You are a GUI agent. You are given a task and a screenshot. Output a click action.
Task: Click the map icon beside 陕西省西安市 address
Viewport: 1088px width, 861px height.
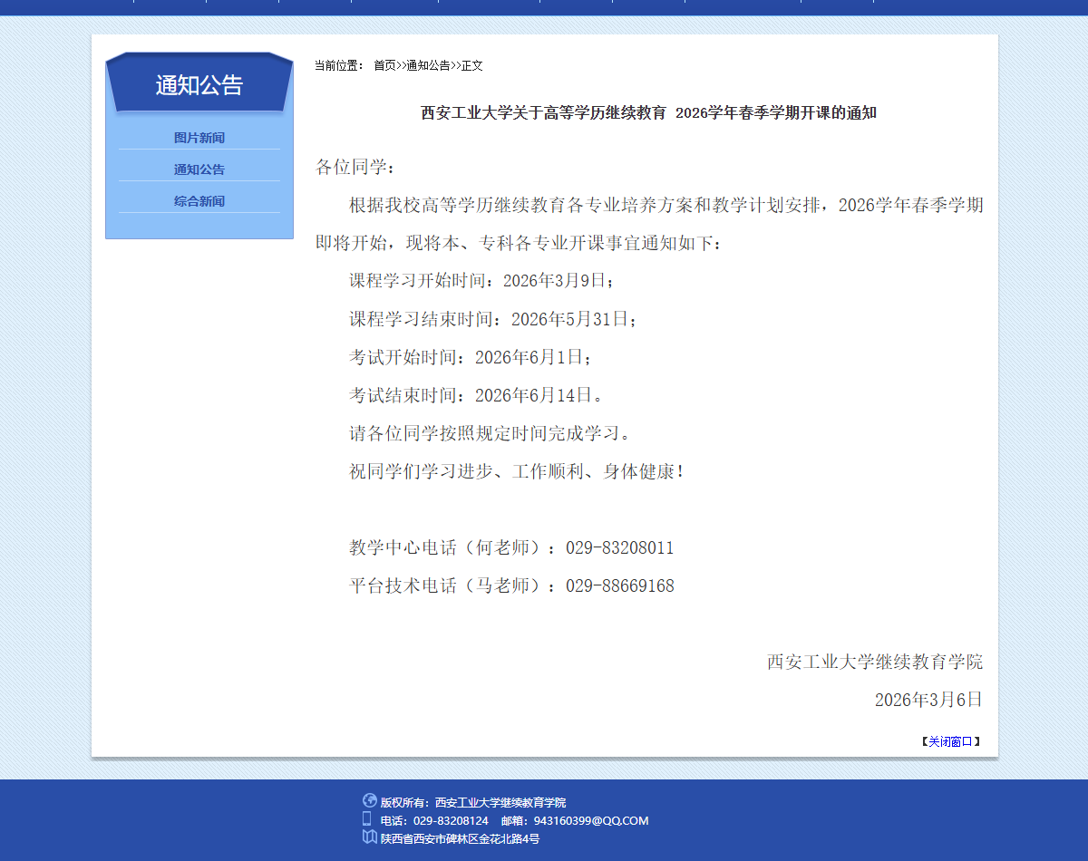pos(369,837)
